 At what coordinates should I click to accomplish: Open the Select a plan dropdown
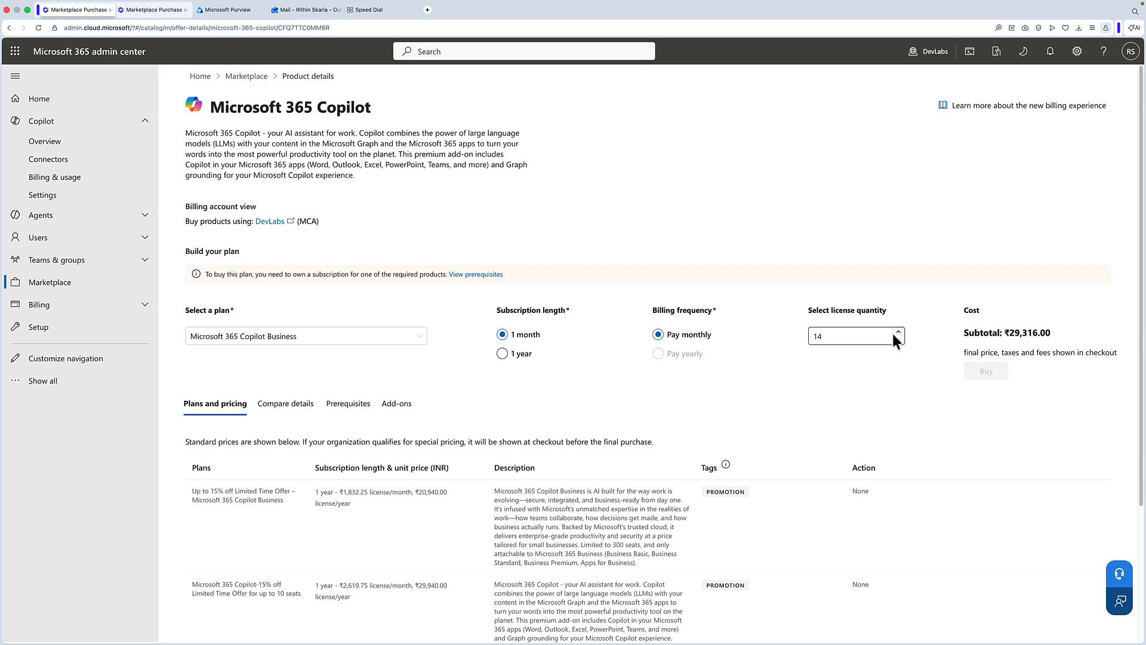[x=306, y=336]
